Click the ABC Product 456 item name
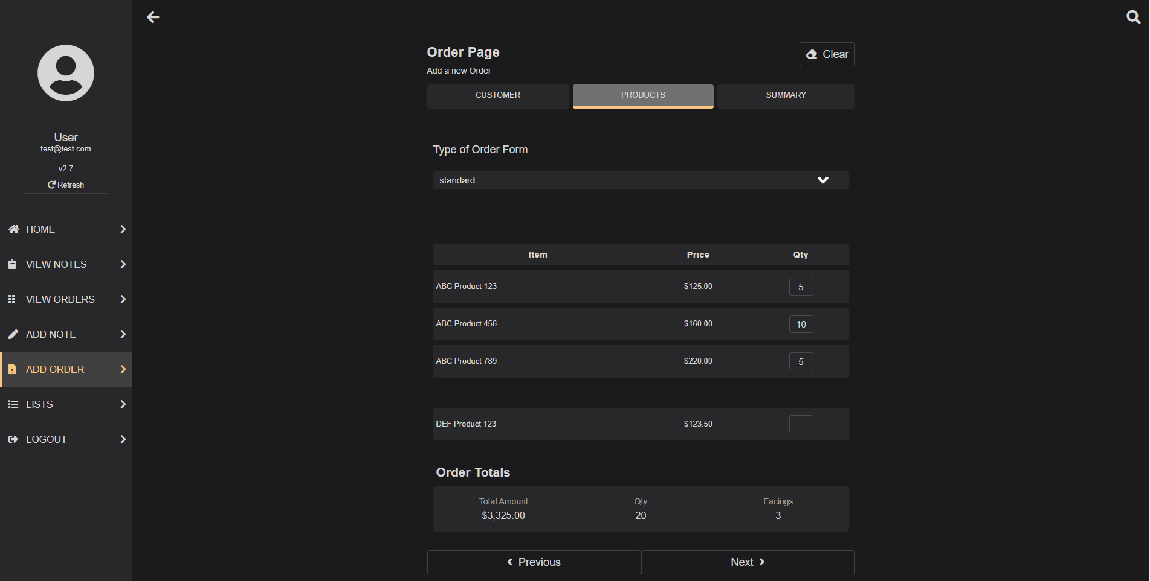This screenshot has width=1150, height=581. tap(466, 323)
